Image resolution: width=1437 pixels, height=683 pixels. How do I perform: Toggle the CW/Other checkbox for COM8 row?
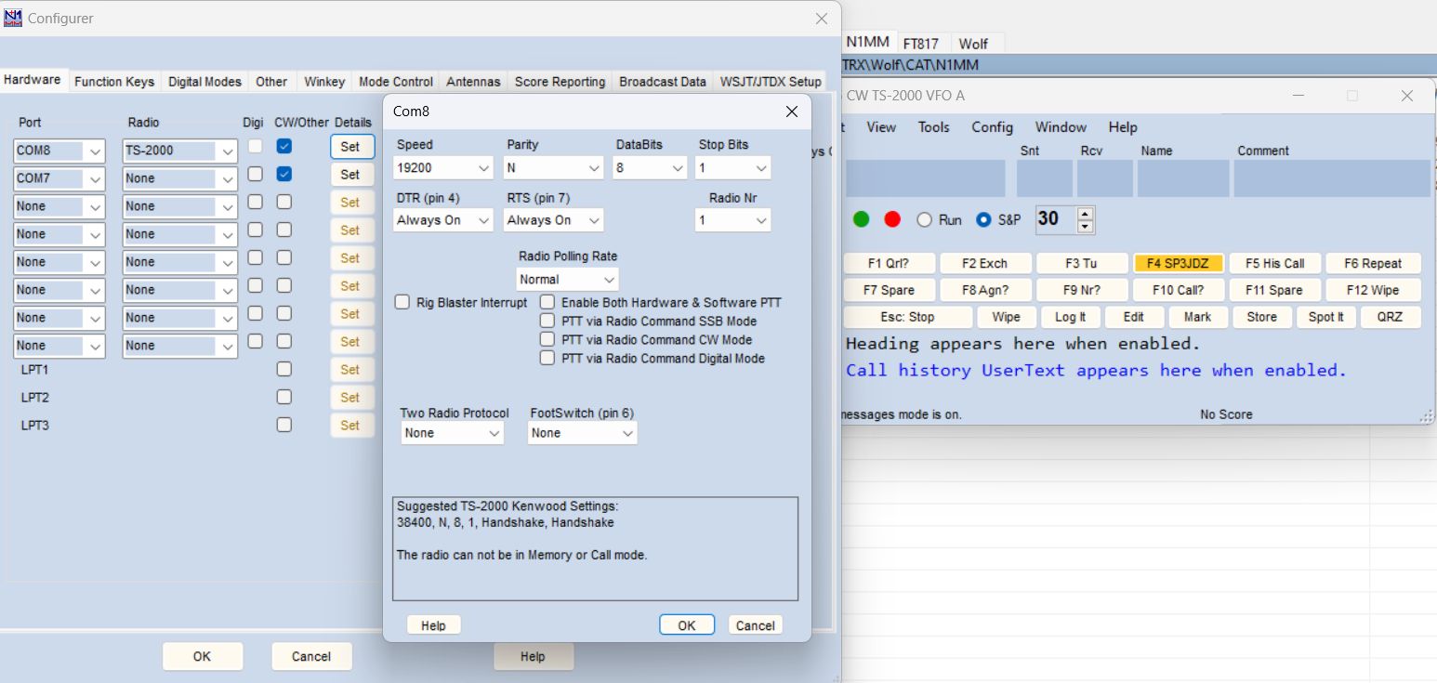(x=284, y=146)
